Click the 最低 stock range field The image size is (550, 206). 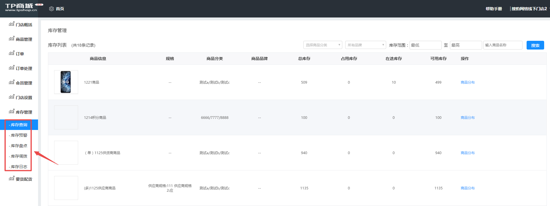pyautogui.click(x=425, y=45)
